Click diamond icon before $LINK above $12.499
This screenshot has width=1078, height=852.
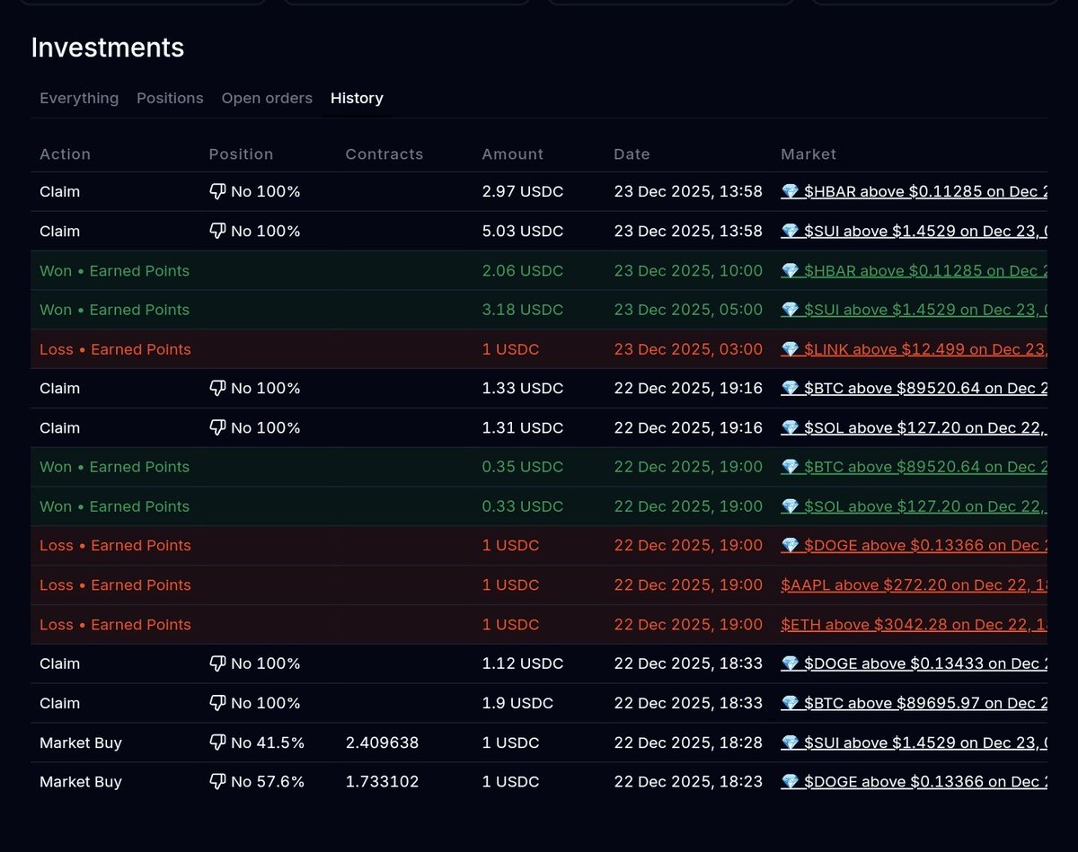click(x=790, y=349)
